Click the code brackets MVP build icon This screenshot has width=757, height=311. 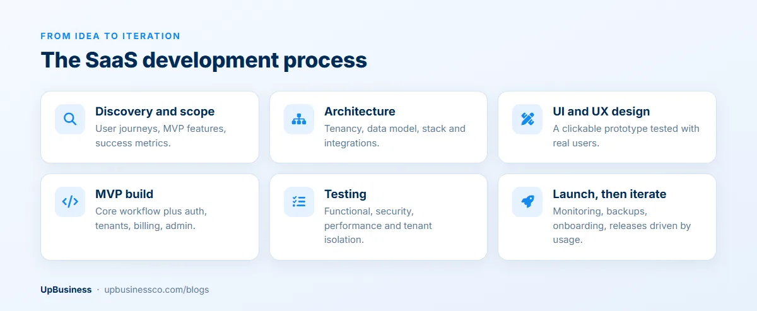(x=70, y=202)
